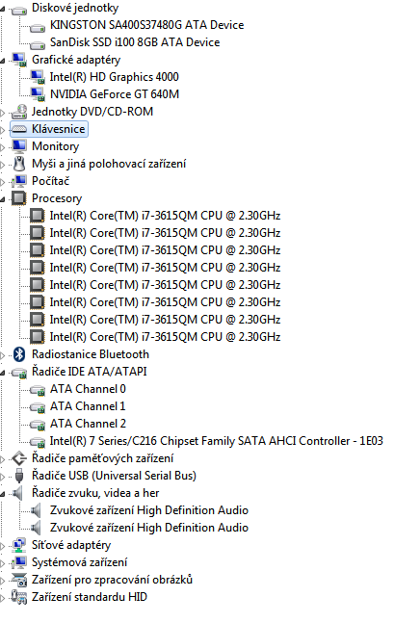Click the Procesory chip icon
The image size is (394, 623).
18,198
